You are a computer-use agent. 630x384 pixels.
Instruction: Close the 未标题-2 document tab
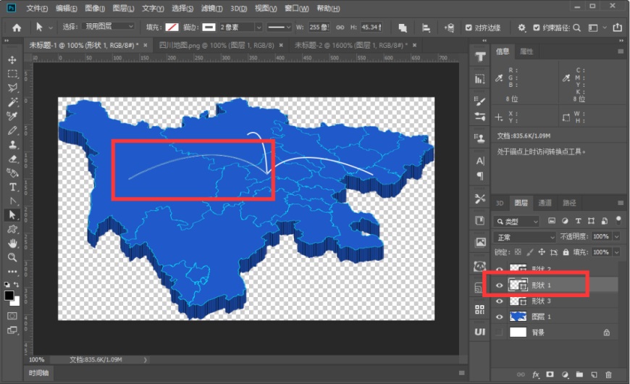pyautogui.click(x=415, y=46)
